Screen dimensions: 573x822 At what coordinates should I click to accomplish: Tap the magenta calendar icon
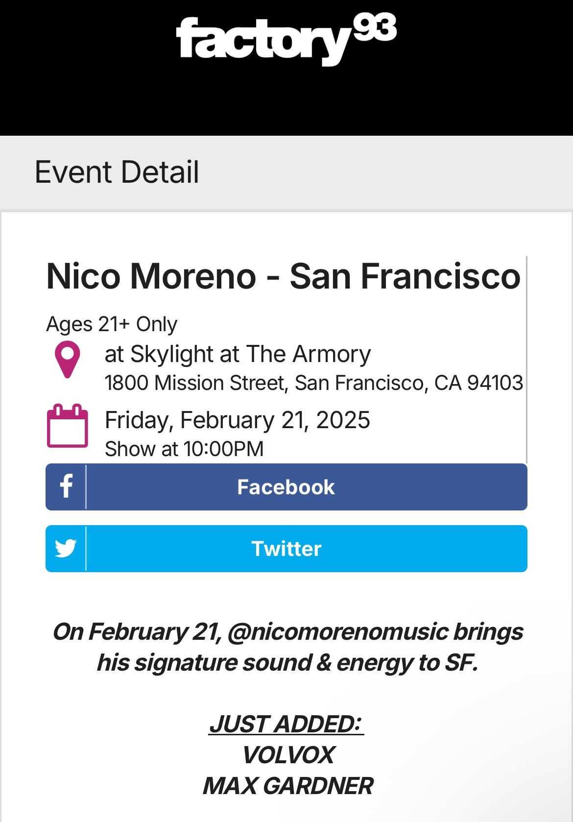68,426
